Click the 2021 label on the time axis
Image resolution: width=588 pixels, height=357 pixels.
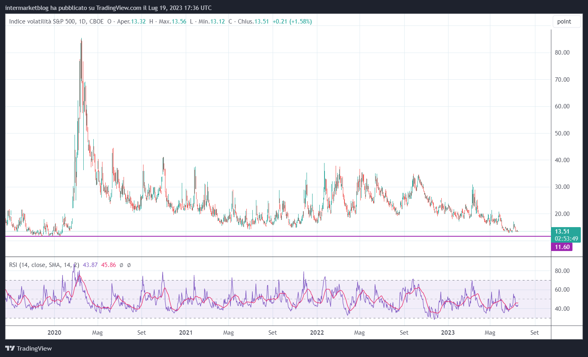(186, 333)
